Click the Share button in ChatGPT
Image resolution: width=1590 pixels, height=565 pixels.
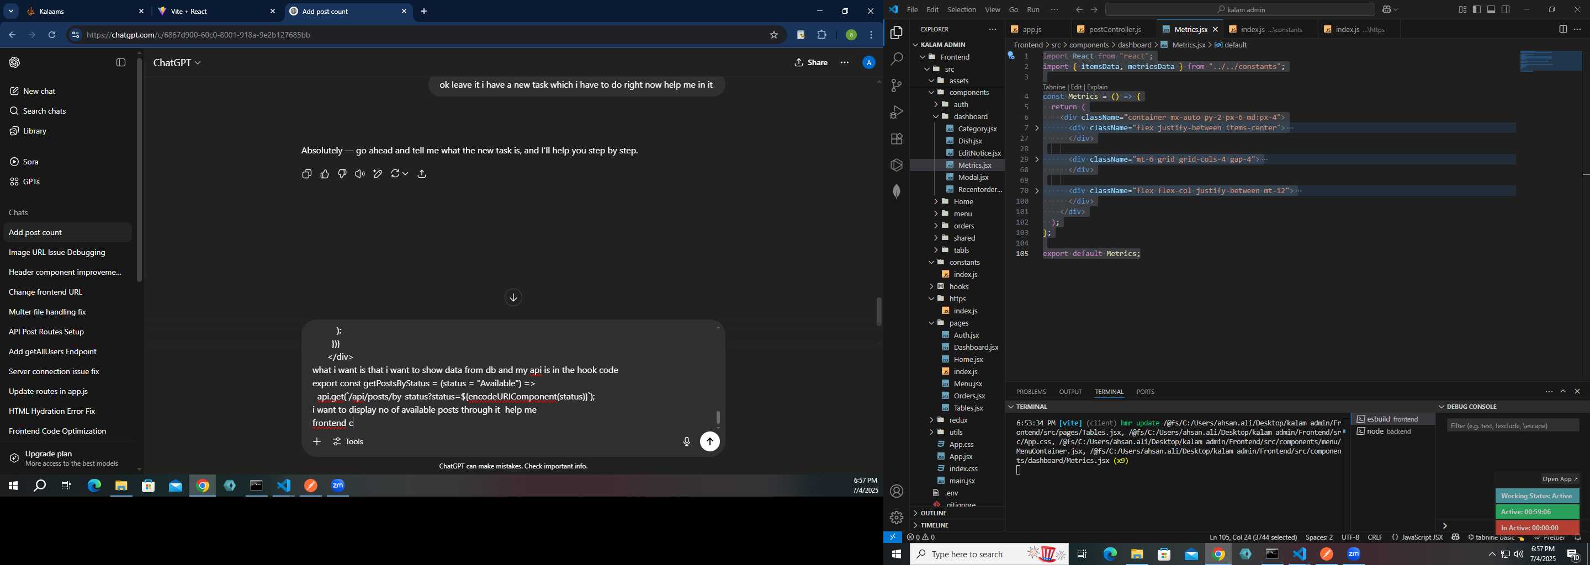[x=811, y=63]
